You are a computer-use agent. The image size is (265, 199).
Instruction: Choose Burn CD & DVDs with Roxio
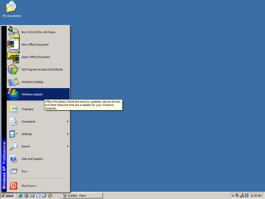coord(38,32)
